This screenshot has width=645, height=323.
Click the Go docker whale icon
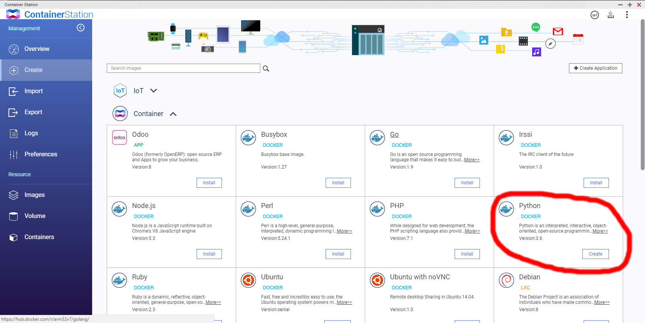[377, 137]
